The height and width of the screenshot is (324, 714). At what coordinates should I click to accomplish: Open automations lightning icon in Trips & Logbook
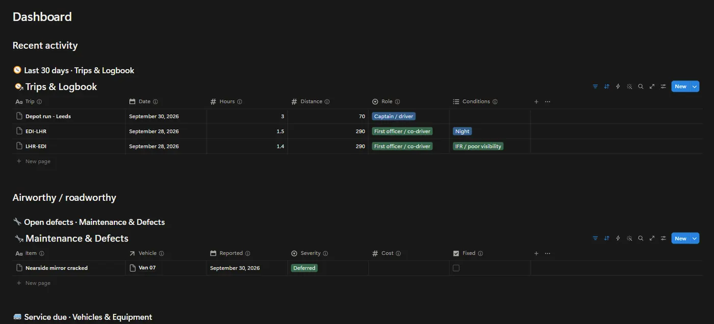(x=618, y=86)
